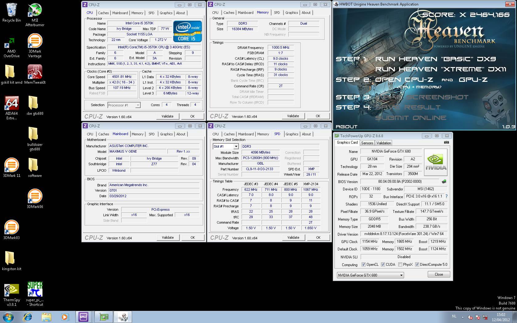The width and height of the screenshot is (517, 323).
Task: Open About tab in CPU-Z SPD window
Action: point(306,134)
